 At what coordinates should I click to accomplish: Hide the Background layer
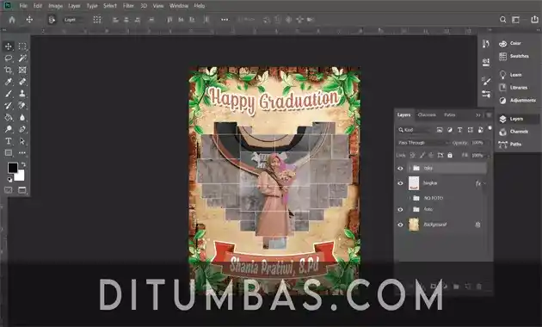click(x=400, y=225)
